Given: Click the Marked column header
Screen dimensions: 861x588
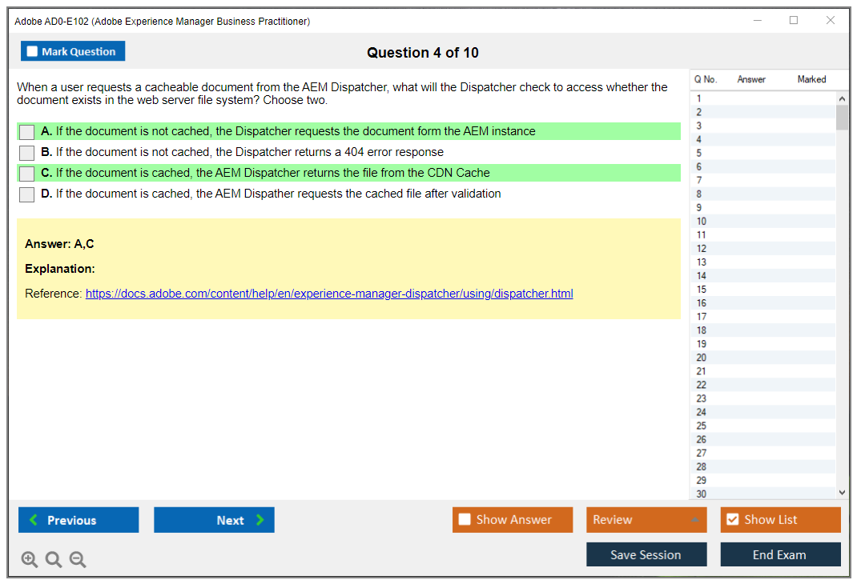Looking at the screenshot, I should click(811, 79).
